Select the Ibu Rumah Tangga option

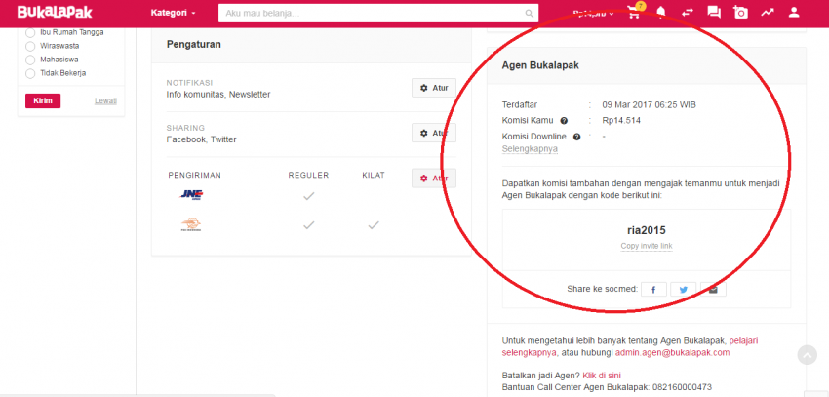tap(30, 32)
